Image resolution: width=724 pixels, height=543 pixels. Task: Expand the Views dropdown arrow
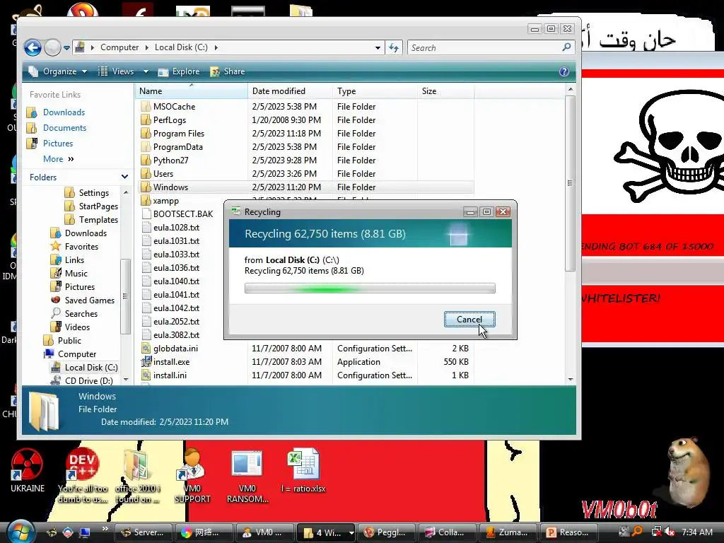coord(146,71)
